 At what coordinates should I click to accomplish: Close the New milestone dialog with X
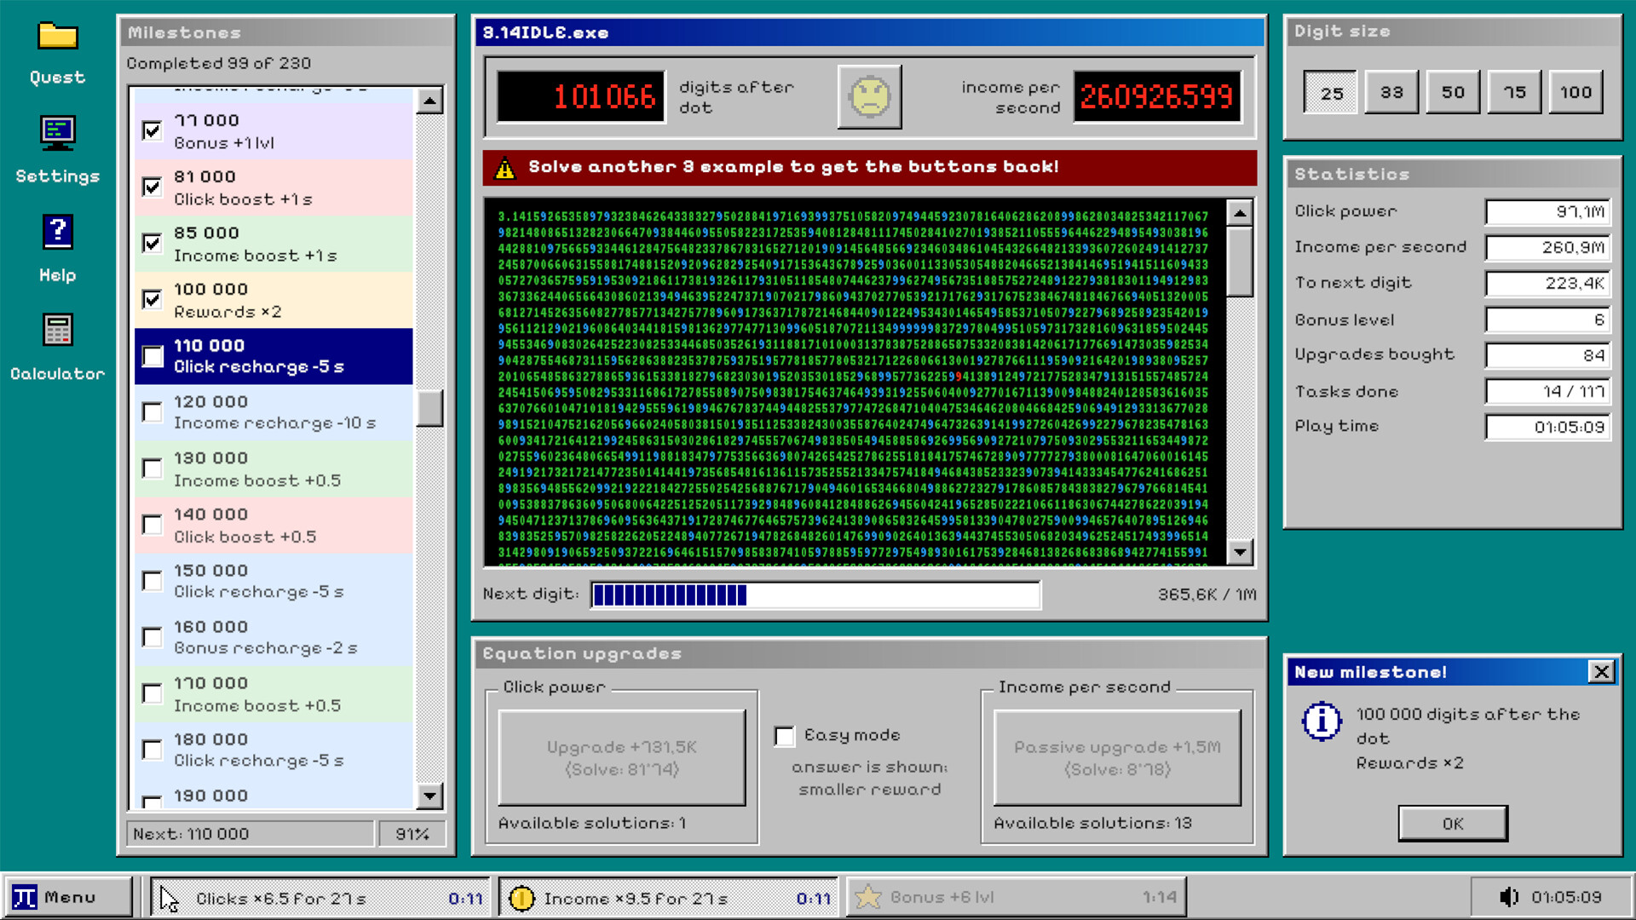(1601, 672)
